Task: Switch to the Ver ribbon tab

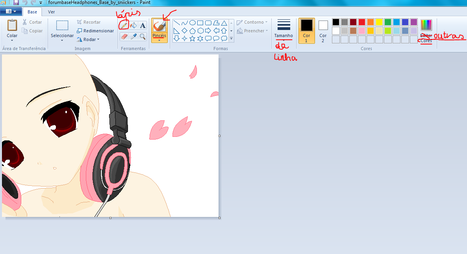Action: [52, 12]
